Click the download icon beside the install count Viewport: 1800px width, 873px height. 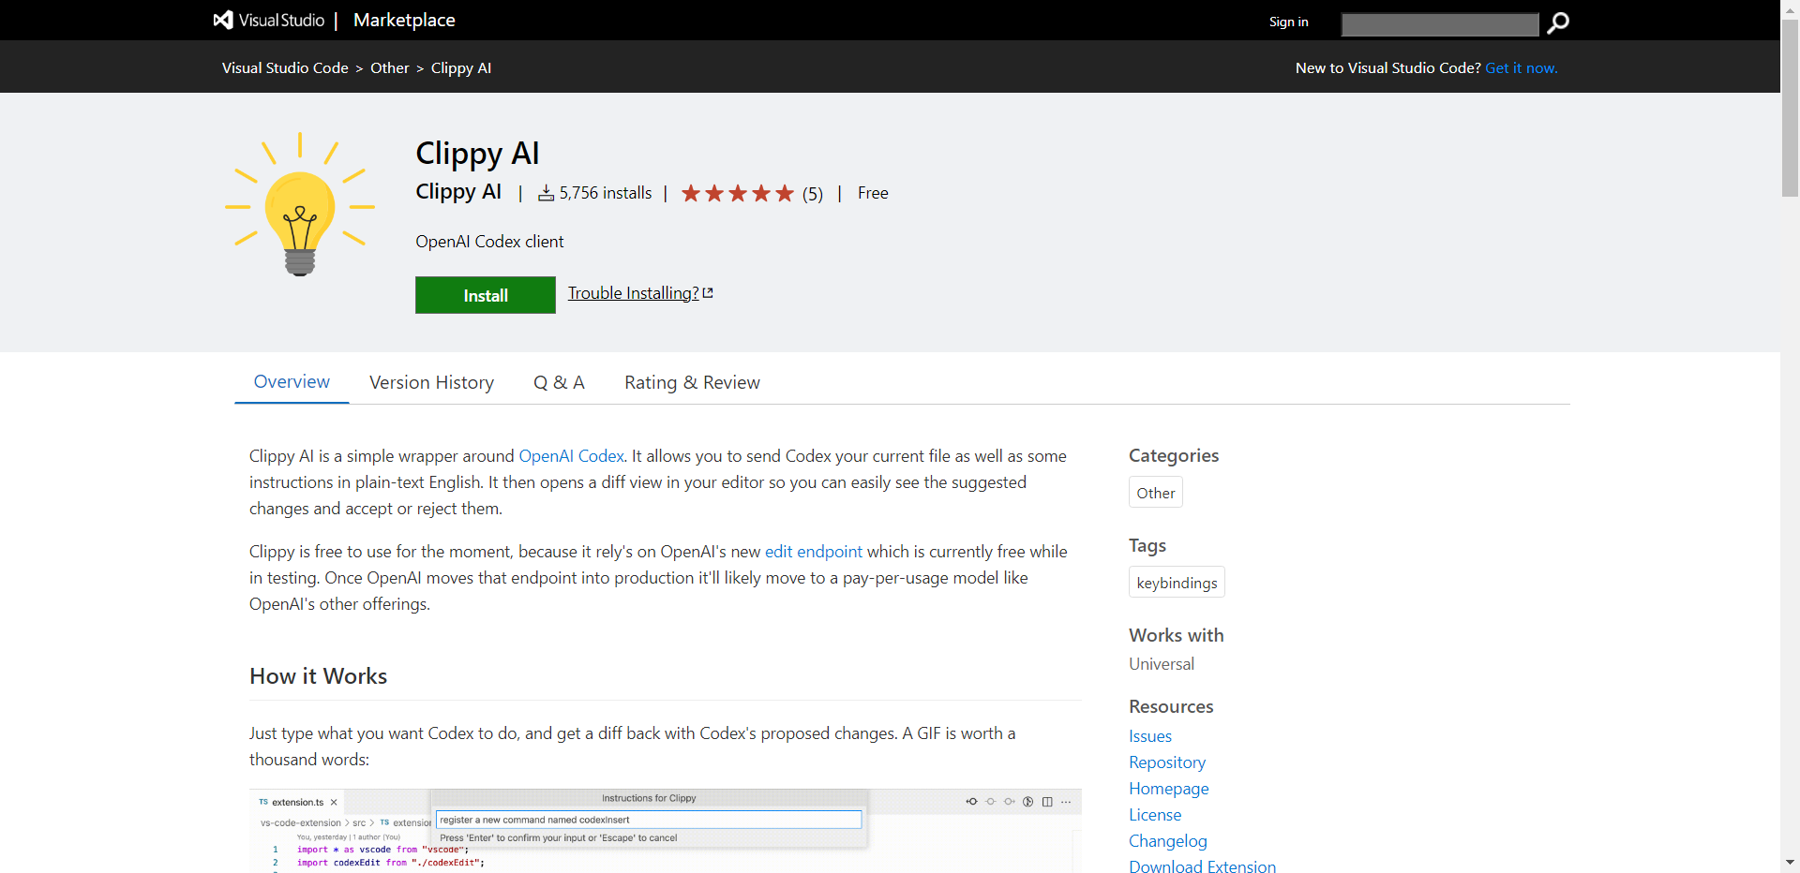pyautogui.click(x=547, y=193)
